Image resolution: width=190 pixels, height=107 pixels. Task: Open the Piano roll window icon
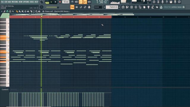127,7
